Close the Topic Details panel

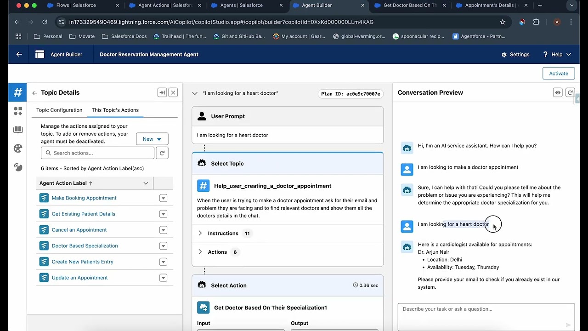pyautogui.click(x=173, y=93)
